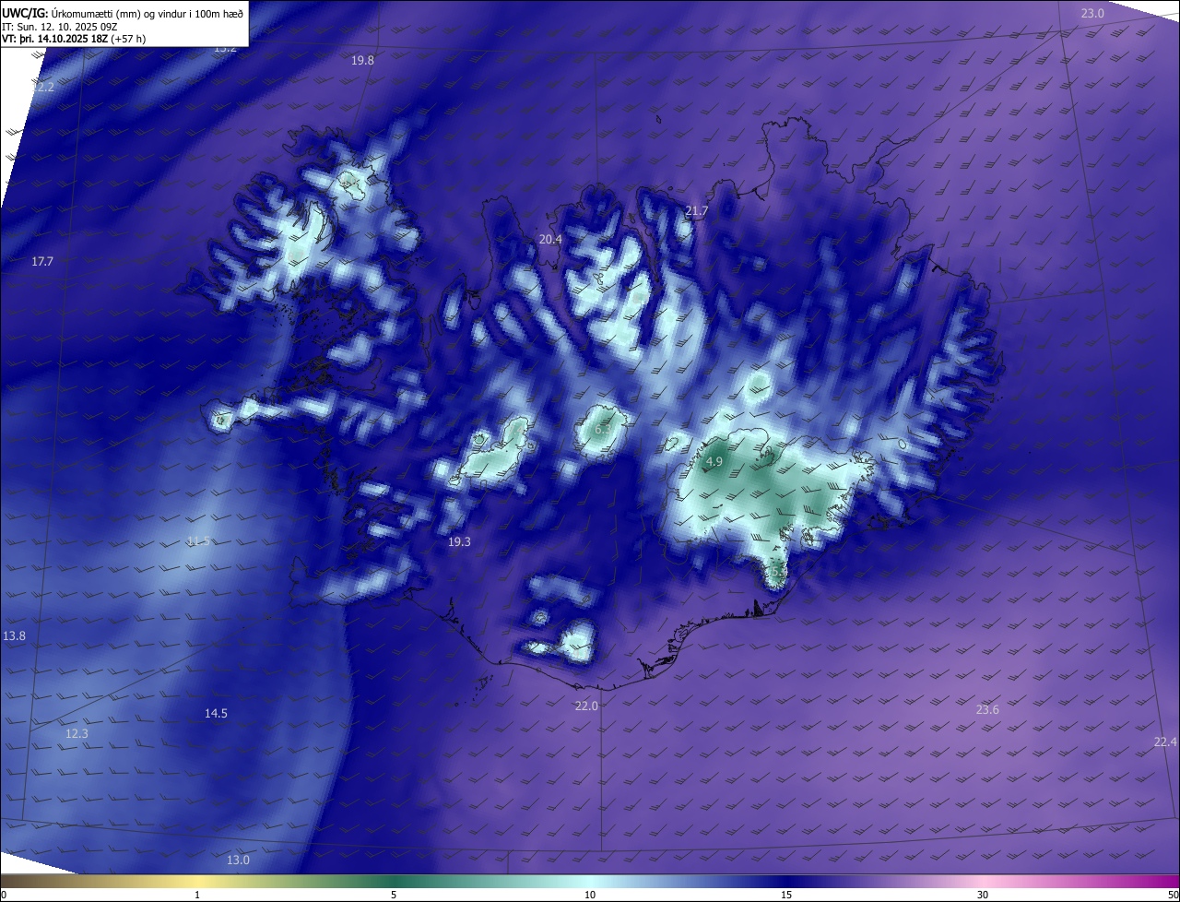The width and height of the screenshot is (1180, 902).
Task: Click the 22.4 value label on the map
Action: pyautogui.click(x=1165, y=742)
